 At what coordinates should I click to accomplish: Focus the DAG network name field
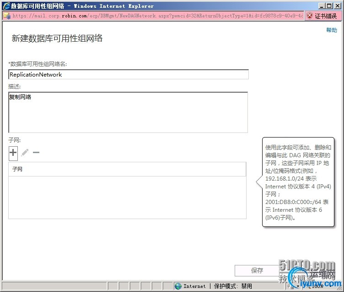(x=129, y=74)
